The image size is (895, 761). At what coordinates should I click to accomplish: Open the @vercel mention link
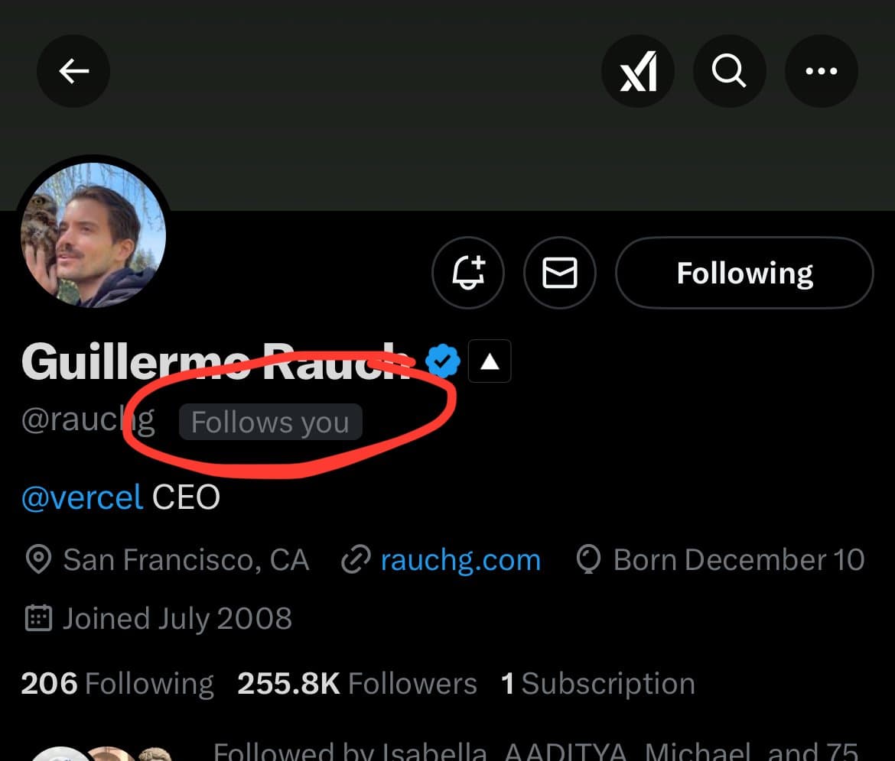82,498
